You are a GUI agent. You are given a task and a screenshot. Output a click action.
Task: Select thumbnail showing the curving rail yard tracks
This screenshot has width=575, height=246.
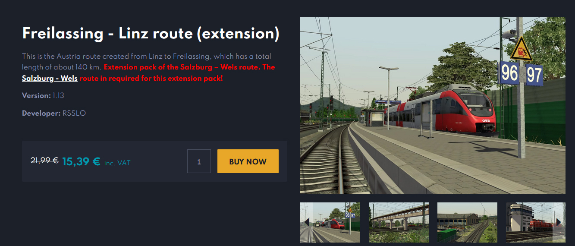click(x=467, y=222)
